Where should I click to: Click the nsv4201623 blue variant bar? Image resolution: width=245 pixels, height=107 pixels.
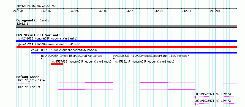[x=127, y=41]
